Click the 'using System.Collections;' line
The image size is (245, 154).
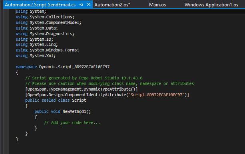pyautogui.click(x=45, y=17)
